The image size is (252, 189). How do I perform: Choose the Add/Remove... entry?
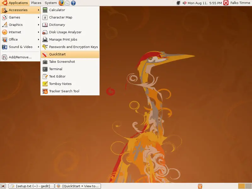(x=20, y=57)
